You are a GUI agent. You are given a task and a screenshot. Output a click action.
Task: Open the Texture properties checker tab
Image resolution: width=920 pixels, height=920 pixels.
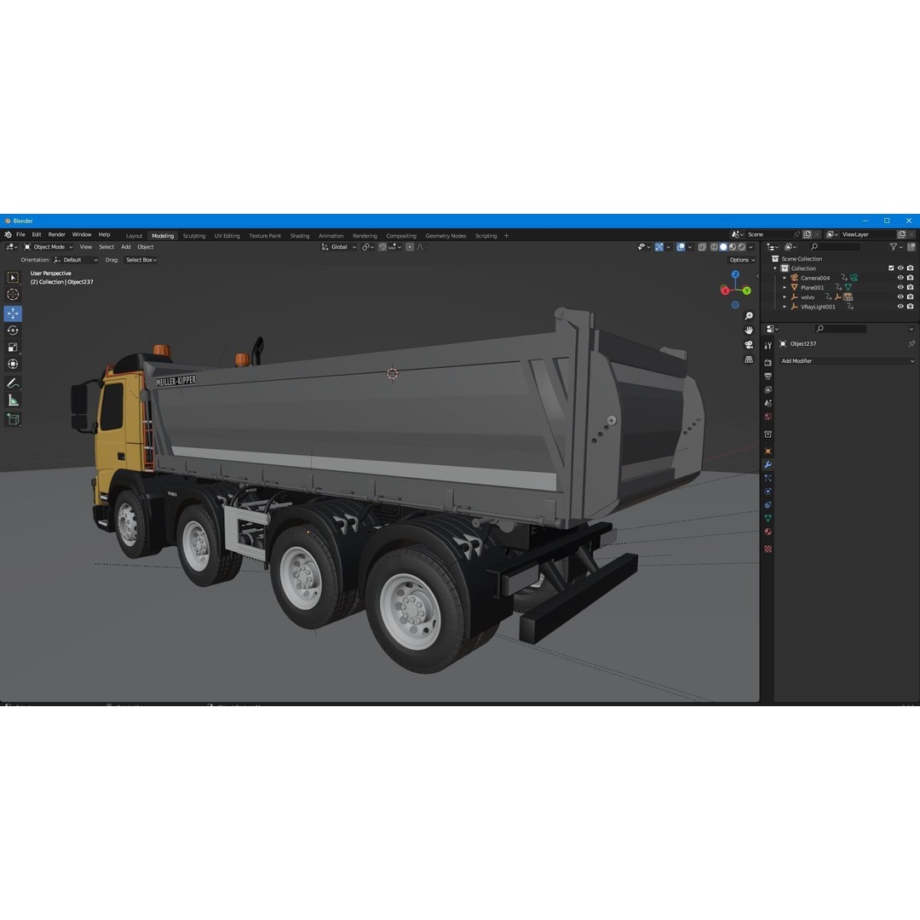[768, 549]
